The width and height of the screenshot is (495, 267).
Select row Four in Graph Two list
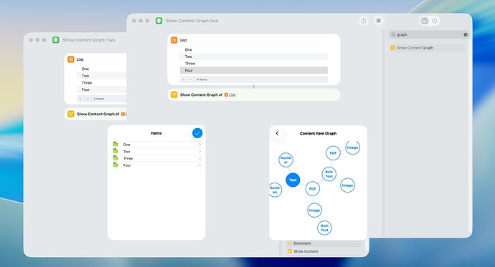(102, 89)
